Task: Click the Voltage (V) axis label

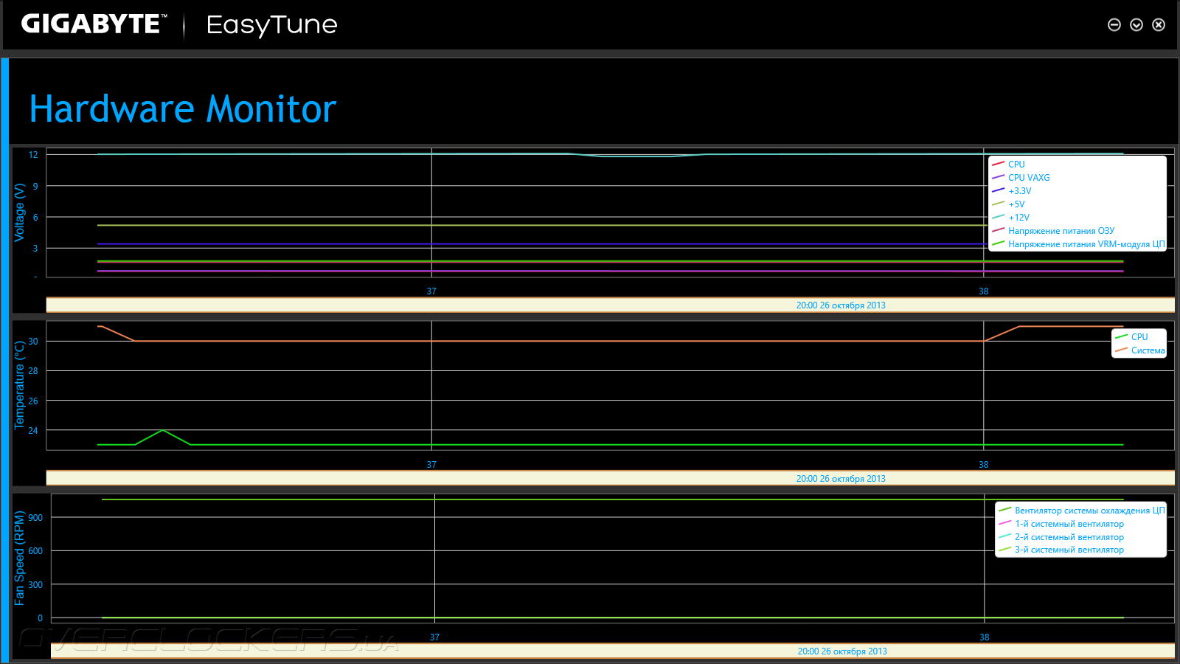Action: [20, 212]
